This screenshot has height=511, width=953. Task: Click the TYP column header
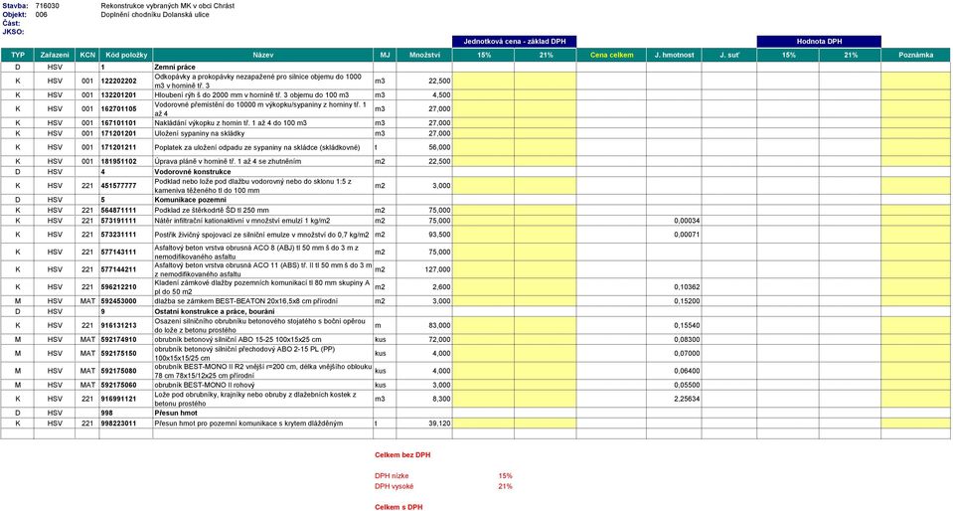(x=18, y=55)
